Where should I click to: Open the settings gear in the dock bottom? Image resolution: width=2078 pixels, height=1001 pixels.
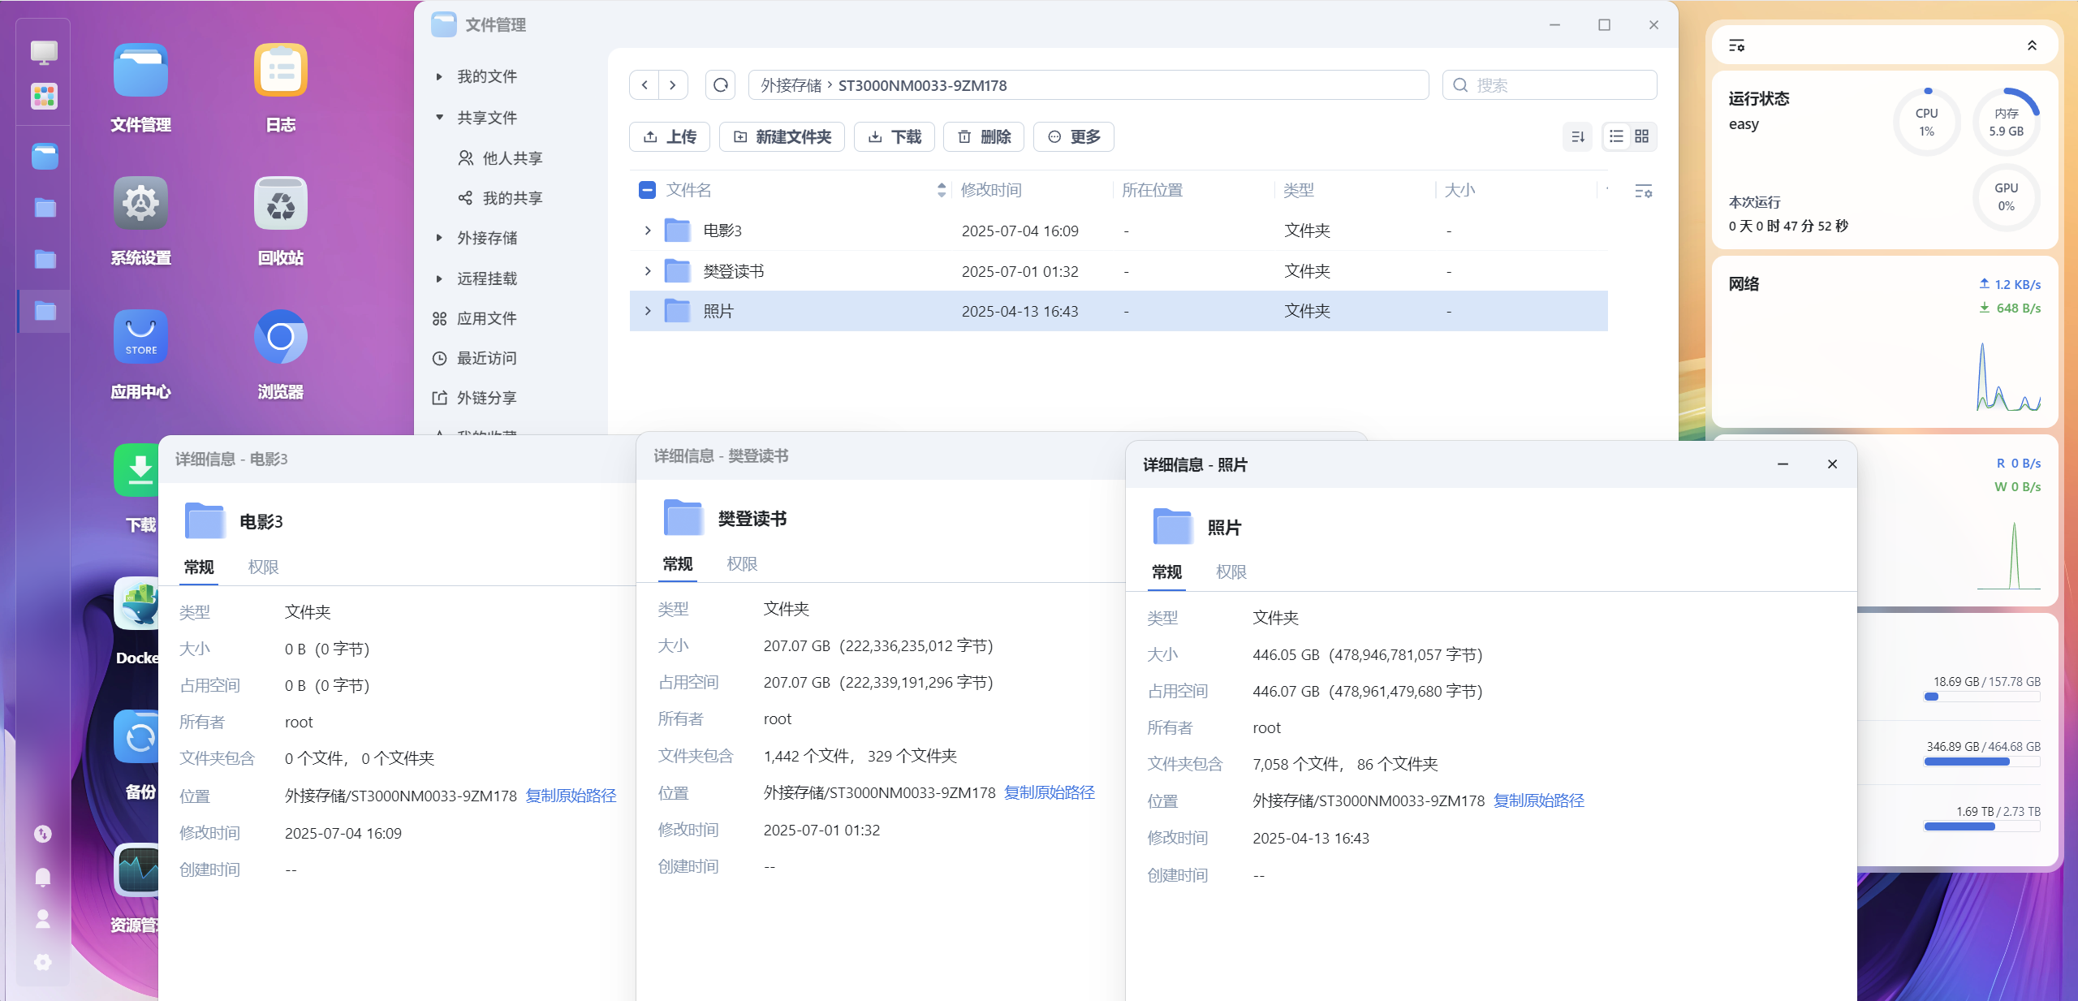click(43, 962)
